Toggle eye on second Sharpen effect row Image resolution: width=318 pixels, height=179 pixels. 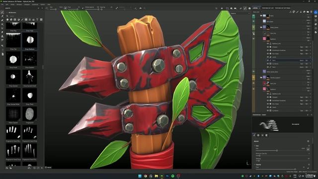(x=268, y=97)
